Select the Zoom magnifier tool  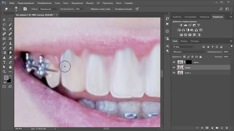coord(4,72)
